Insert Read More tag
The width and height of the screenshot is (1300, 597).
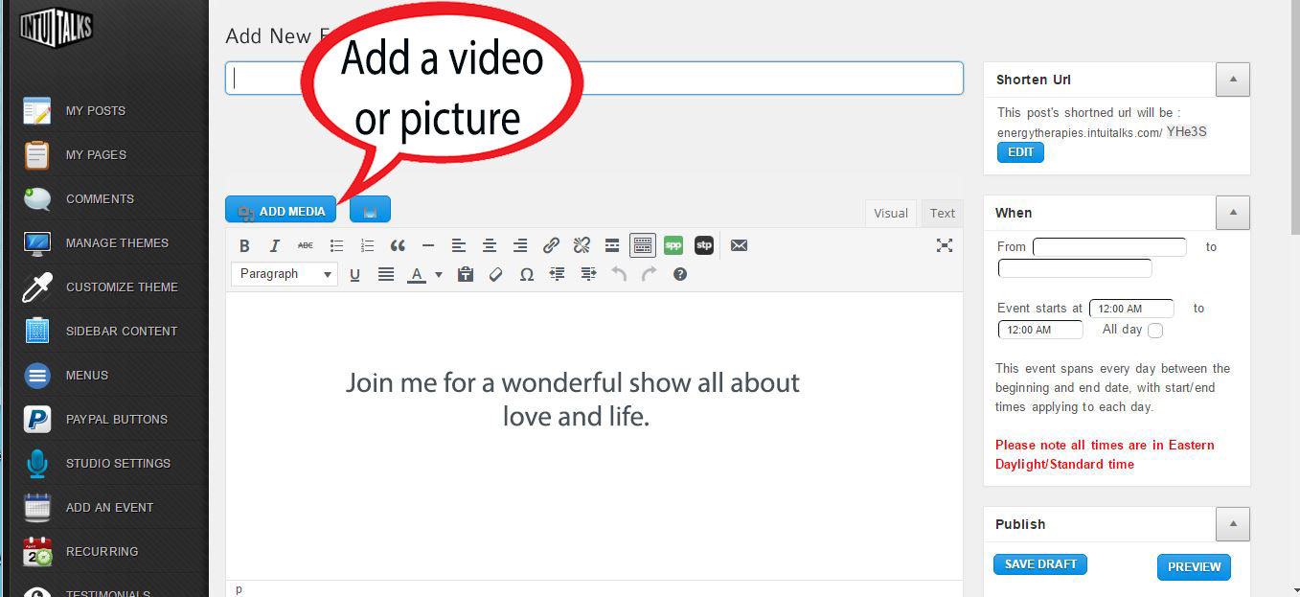(x=612, y=245)
